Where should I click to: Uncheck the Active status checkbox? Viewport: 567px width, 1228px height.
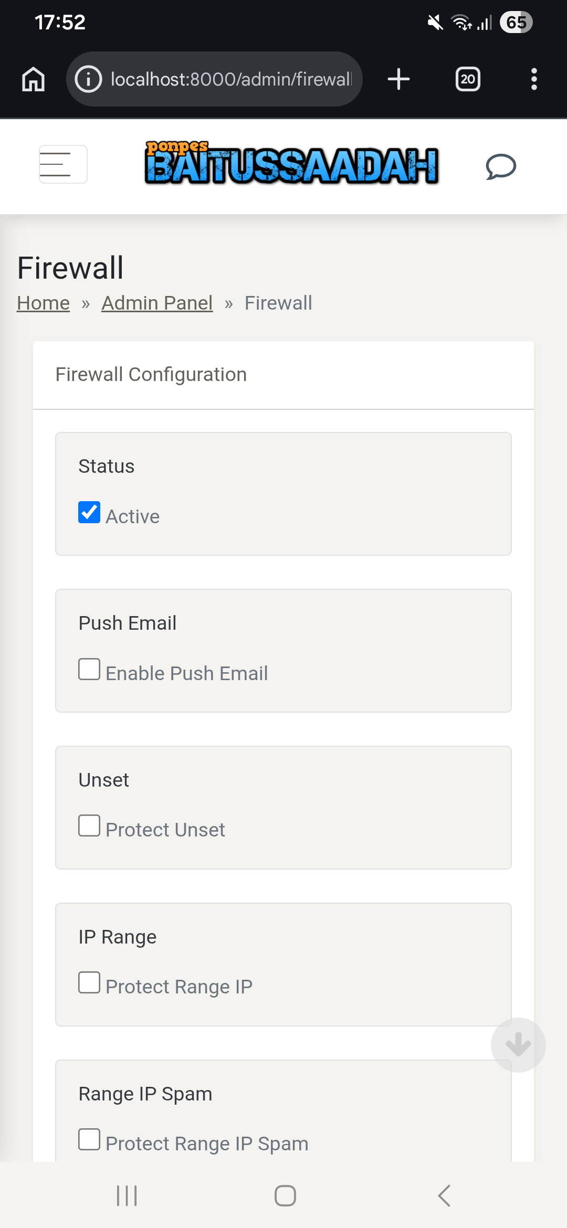click(89, 512)
